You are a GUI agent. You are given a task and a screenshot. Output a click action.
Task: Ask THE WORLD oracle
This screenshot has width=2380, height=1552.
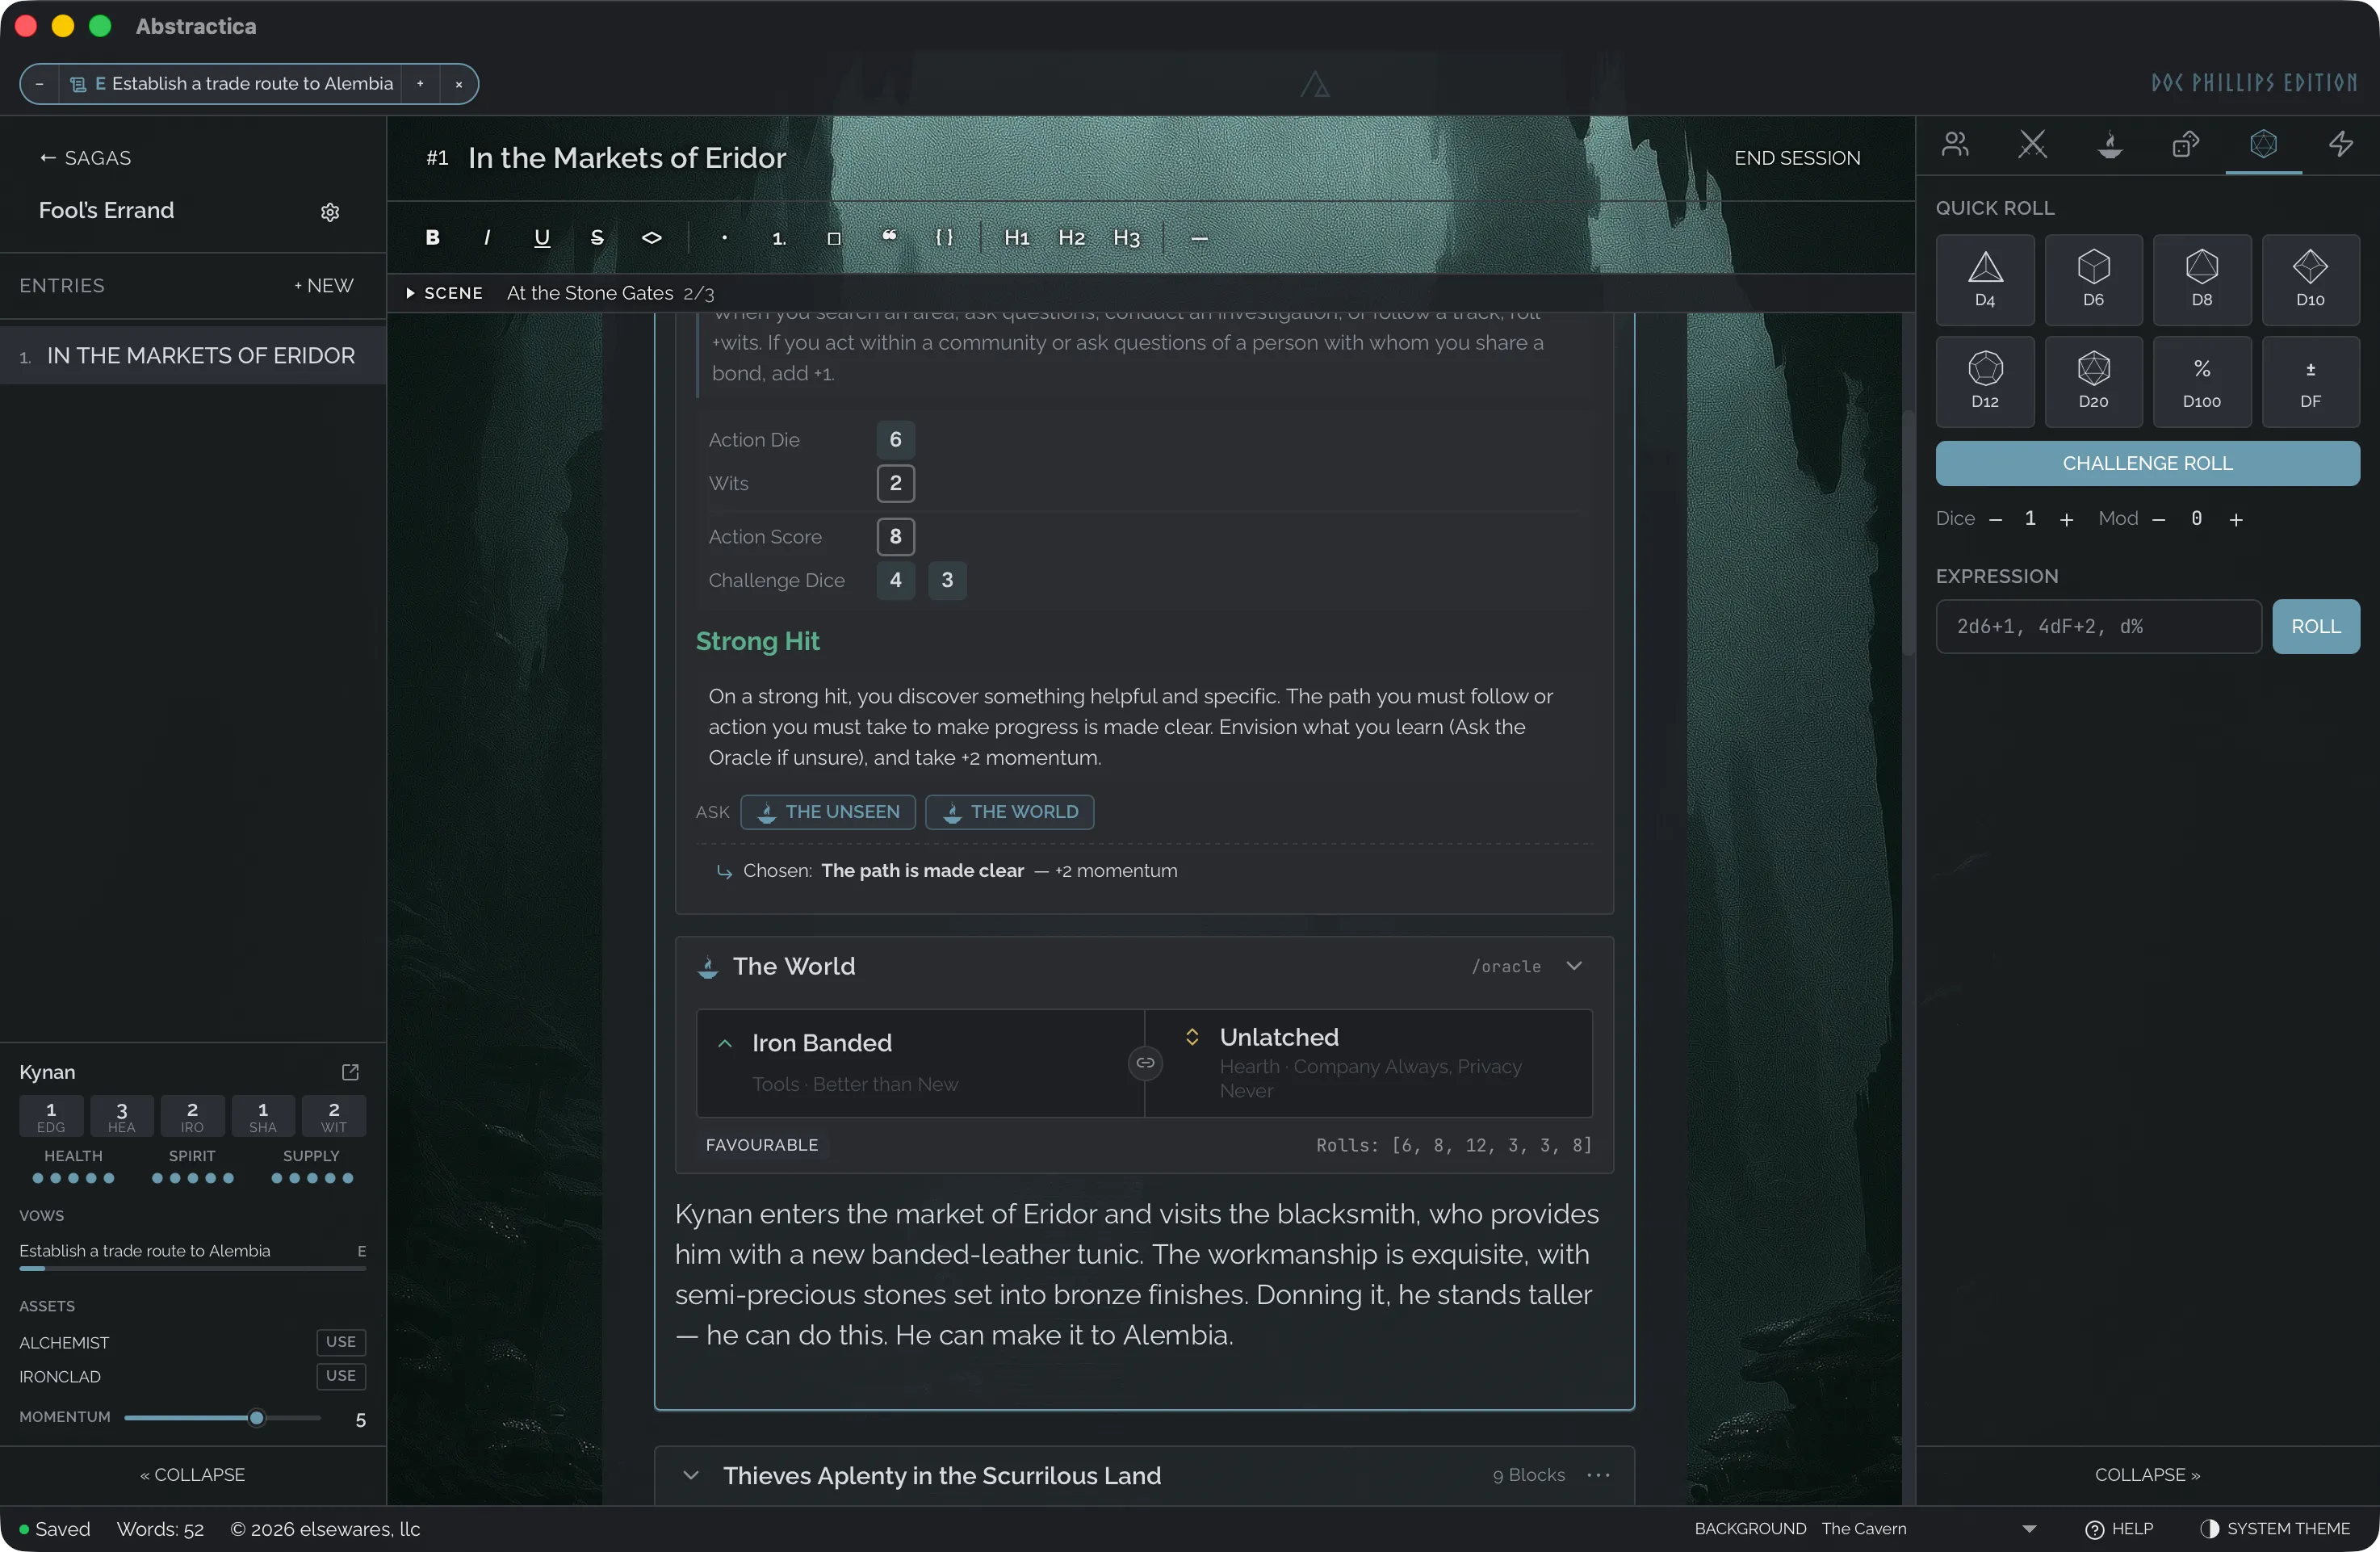click(1010, 812)
